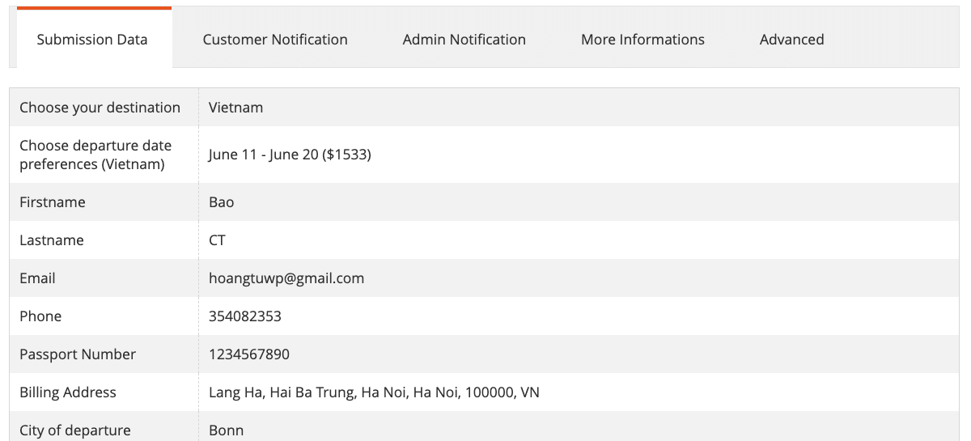
Task: Click the Billing Address label
Action: click(x=68, y=392)
